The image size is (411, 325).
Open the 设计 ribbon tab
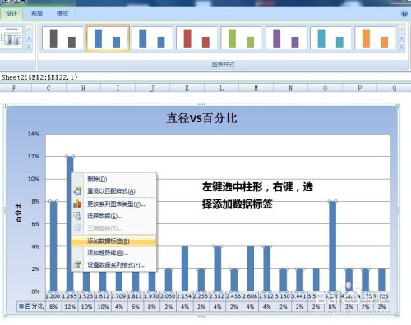tap(12, 14)
